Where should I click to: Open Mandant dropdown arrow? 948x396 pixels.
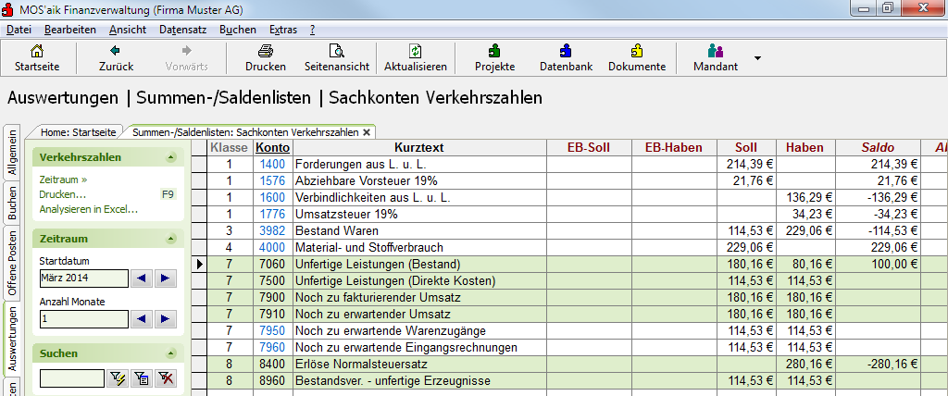click(x=757, y=58)
